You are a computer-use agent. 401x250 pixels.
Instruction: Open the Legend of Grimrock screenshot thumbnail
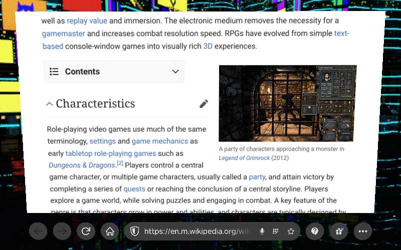pyautogui.click(x=287, y=103)
